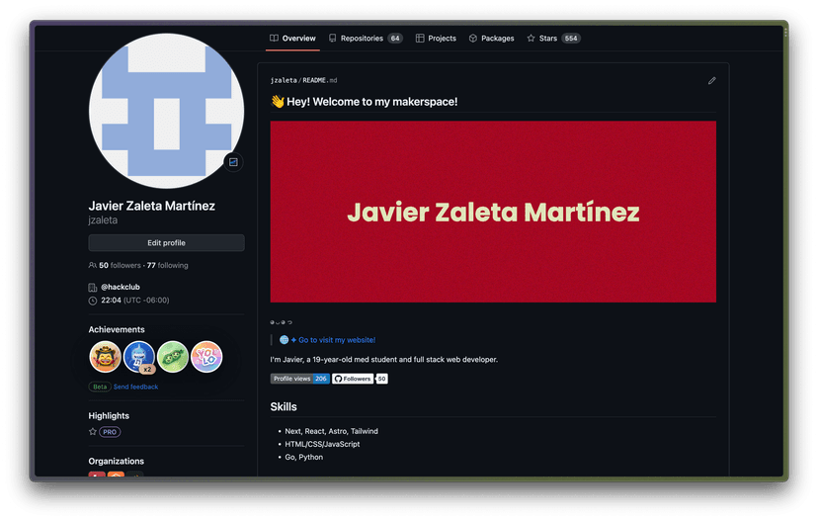The image size is (818, 521).
Task: Click the first organization avatar icon
Action: pos(97,477)
